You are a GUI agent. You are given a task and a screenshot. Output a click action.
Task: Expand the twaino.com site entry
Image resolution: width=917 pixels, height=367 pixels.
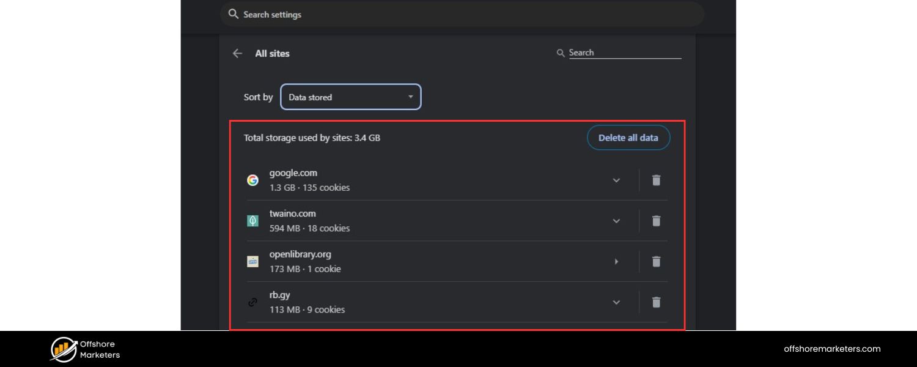pyautogui.click(x=616, y=221)
